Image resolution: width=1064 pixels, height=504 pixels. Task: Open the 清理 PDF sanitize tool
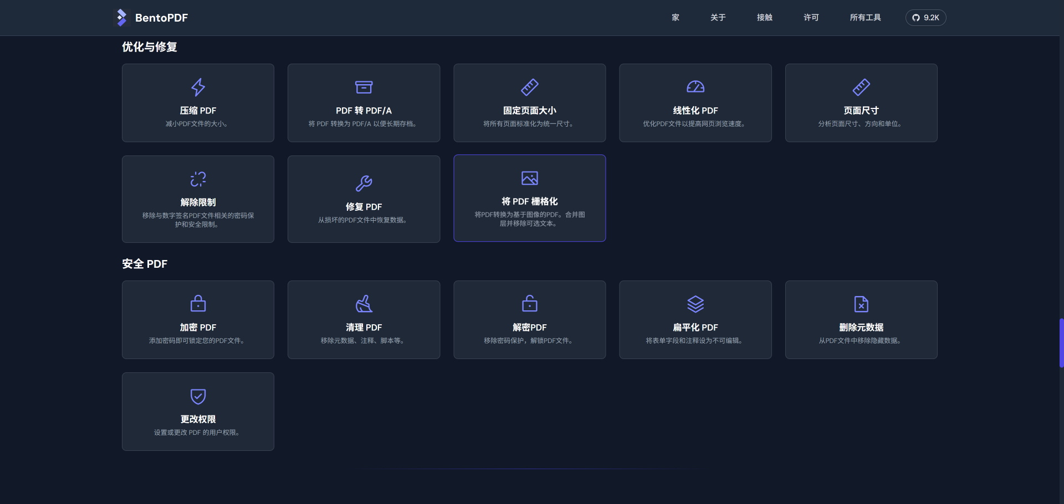coord(363,320)
